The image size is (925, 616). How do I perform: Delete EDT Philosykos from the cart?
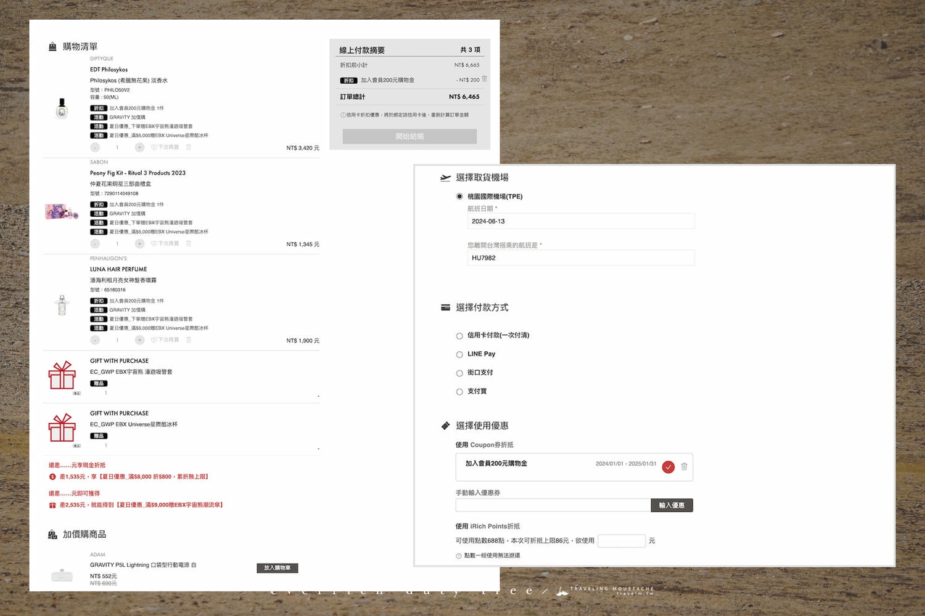(x=189, y=147)
